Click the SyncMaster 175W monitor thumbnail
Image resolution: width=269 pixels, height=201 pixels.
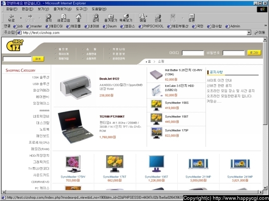pyautogui.click(x=73, y=164)
